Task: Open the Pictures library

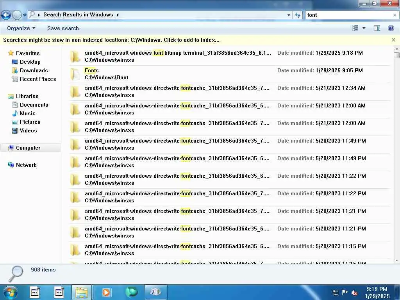Action: pyautogui.click(x=30, y=122)
